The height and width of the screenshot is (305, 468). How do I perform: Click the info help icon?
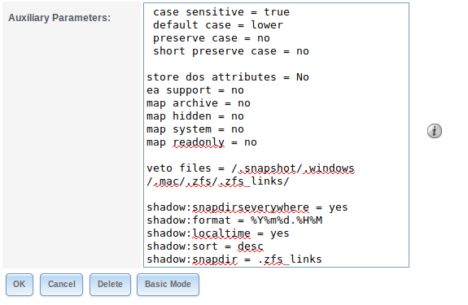coord(435,131)
